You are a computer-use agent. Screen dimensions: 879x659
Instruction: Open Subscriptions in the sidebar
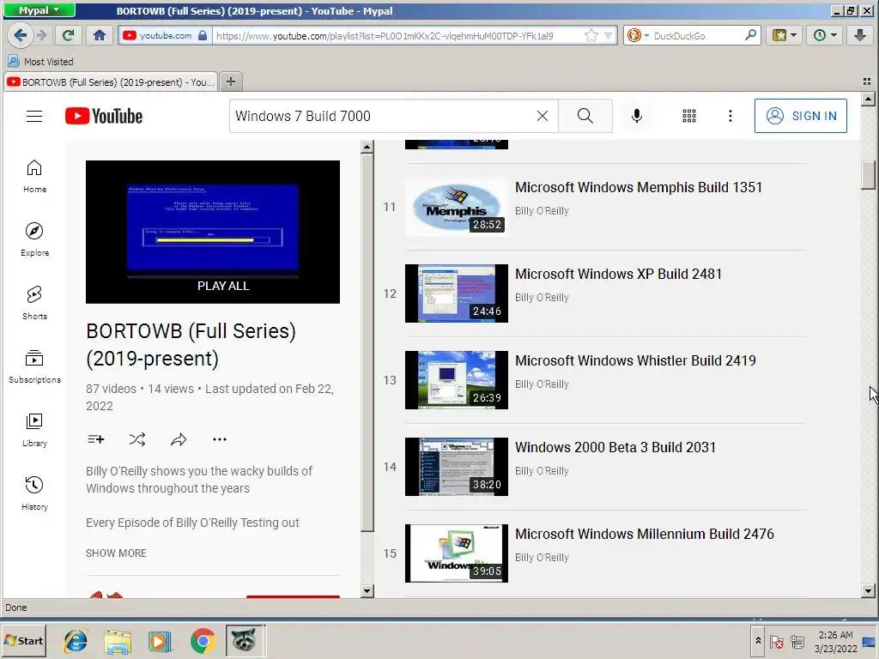34,366
